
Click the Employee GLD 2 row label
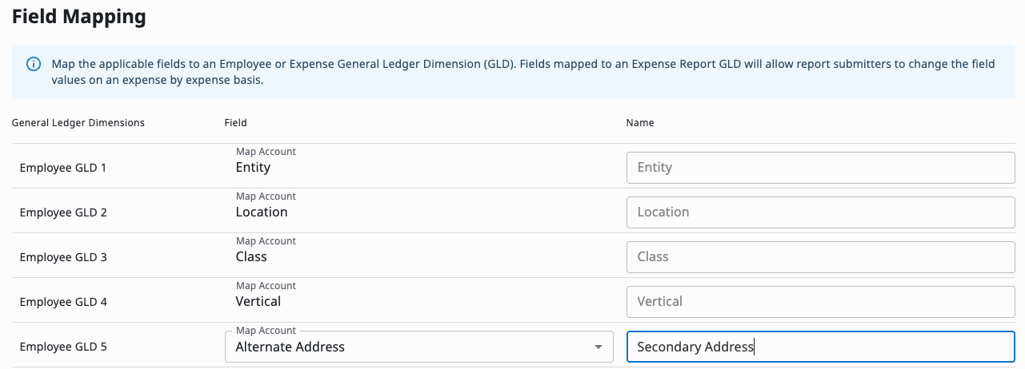63,212
